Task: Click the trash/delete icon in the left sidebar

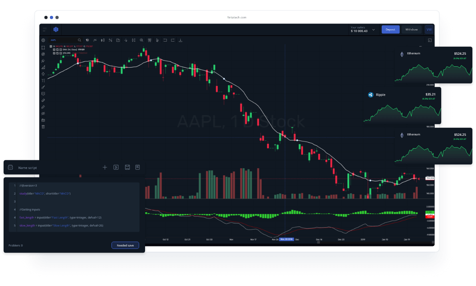Action: click(x=43, y=127)
